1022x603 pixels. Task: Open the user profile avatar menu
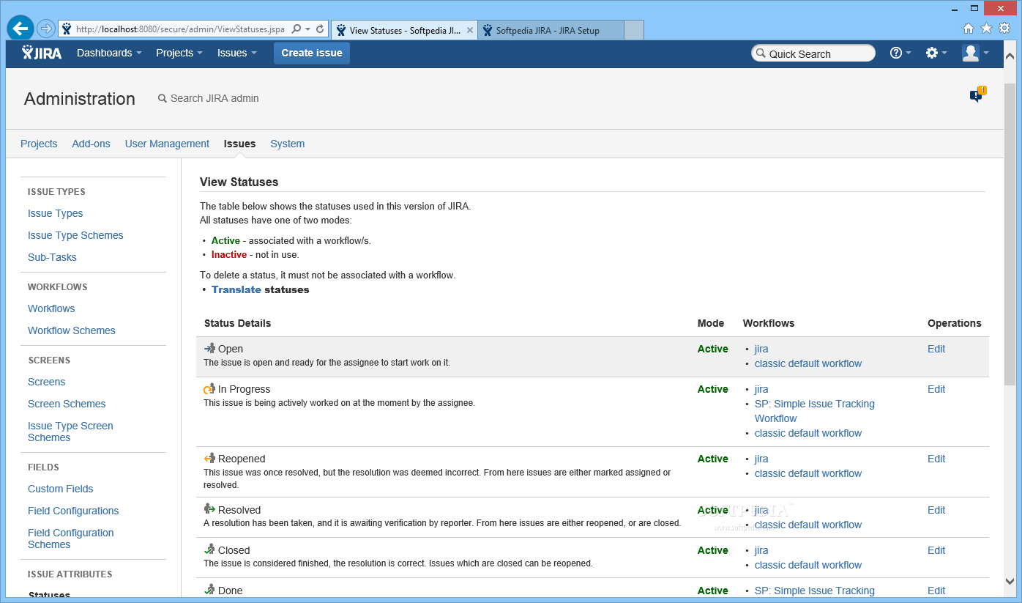point(975,53)
